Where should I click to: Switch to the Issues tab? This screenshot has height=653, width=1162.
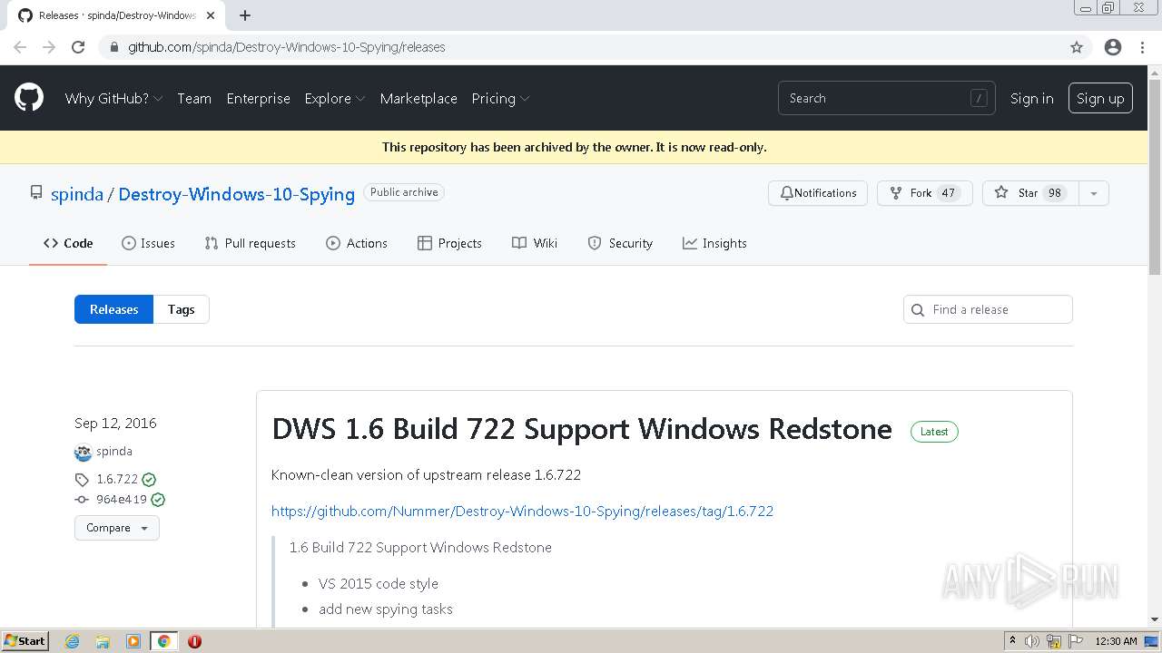(x=148, y=243)
